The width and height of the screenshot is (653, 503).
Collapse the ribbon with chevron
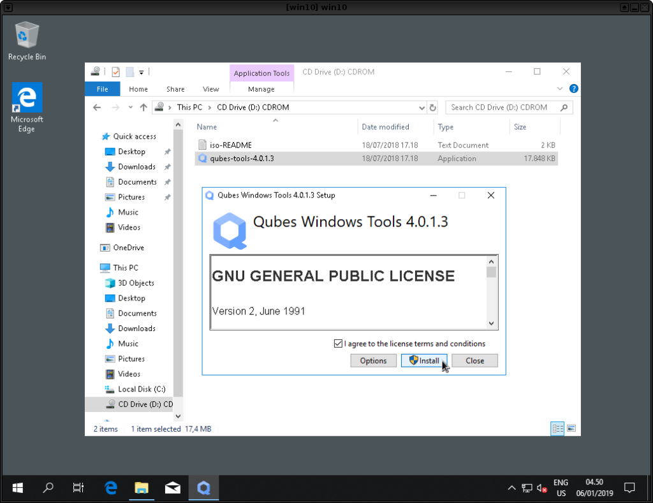pyautogui.click(x=560, y=89)
